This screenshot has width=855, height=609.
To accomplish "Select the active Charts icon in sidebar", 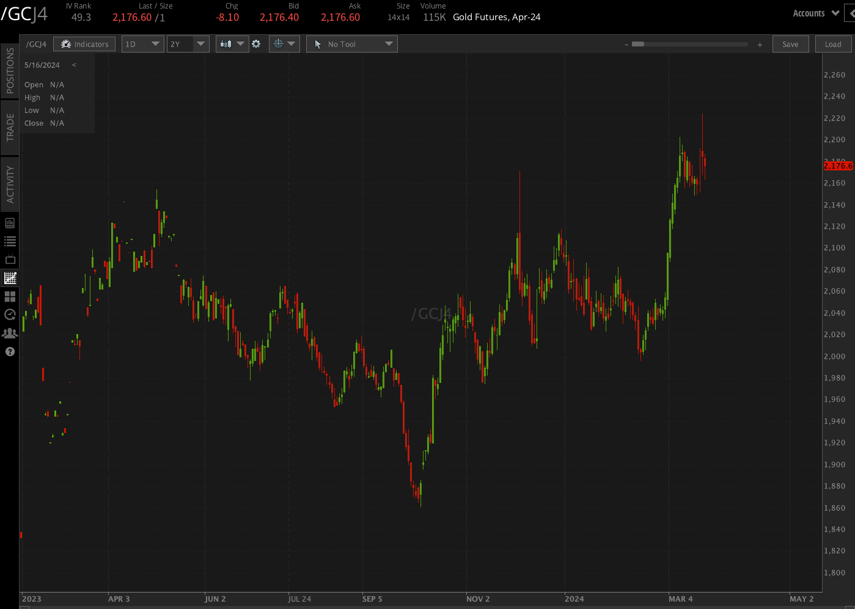I will (10, 278).
